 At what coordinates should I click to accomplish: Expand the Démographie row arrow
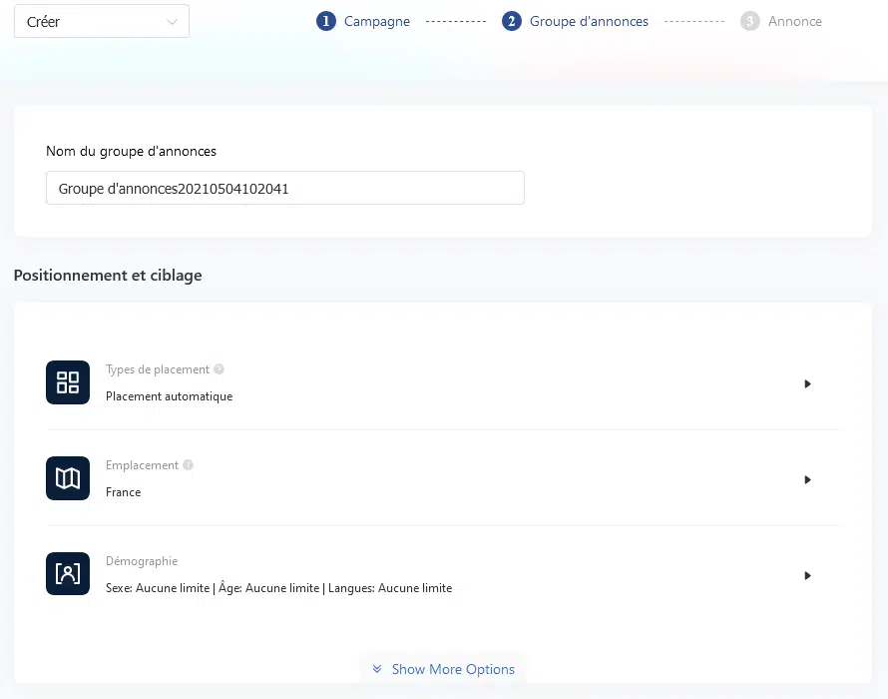pyautogui.click(x=807, y=575)
